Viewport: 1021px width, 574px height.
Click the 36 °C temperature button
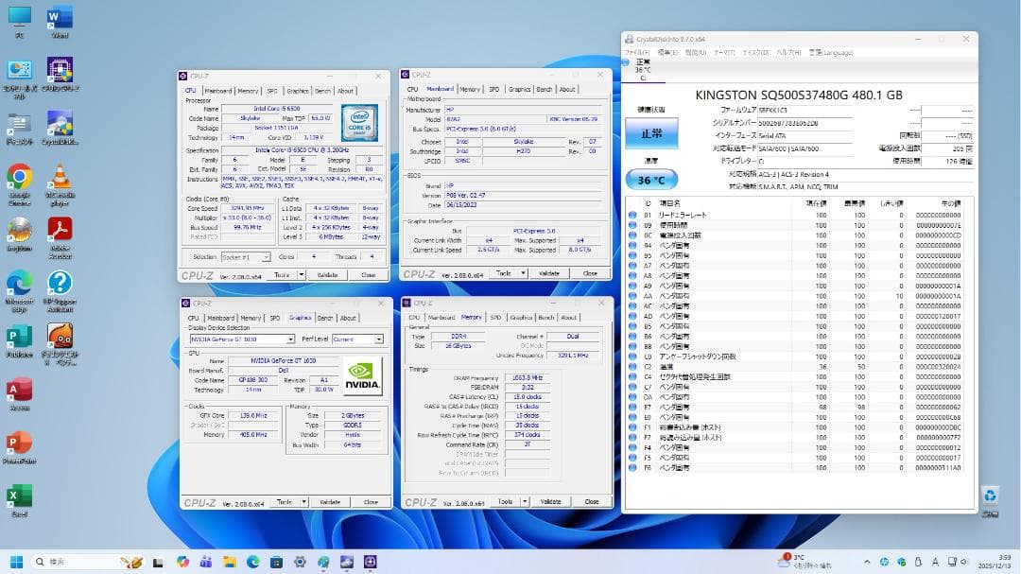(x=651, y=180)
